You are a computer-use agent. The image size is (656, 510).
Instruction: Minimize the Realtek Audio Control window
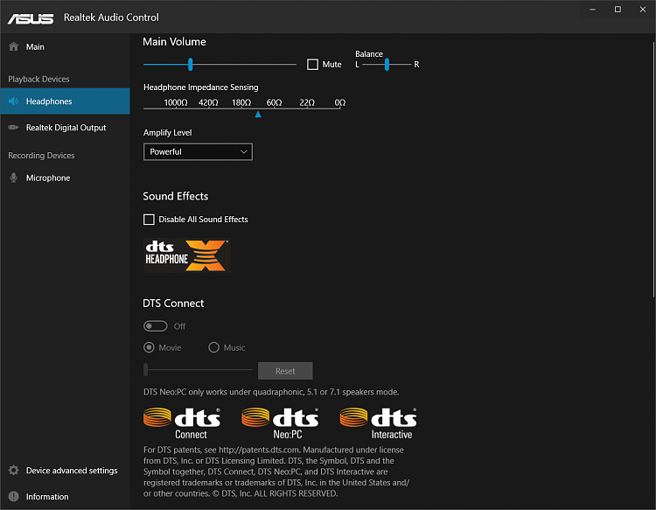592,10
